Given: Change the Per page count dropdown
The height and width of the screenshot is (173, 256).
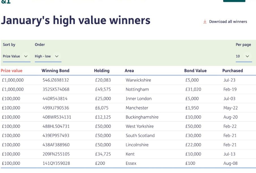Looking at the screenshot, I should pyautogui.click(x=244, y=56).
